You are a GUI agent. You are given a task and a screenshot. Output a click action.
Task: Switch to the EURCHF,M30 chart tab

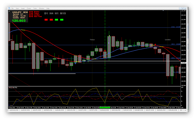[128, 110]
